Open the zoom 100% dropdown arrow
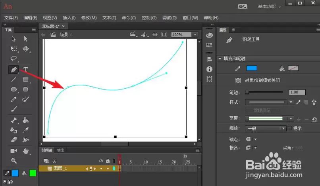 coord(195,34)
